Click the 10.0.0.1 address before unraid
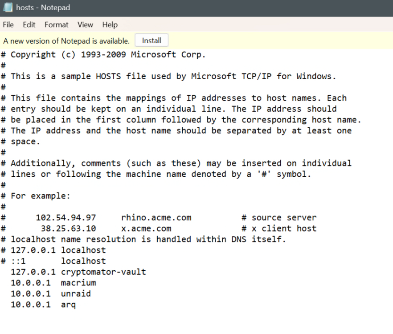Viewport: 393px width, 334px height. 31,293
